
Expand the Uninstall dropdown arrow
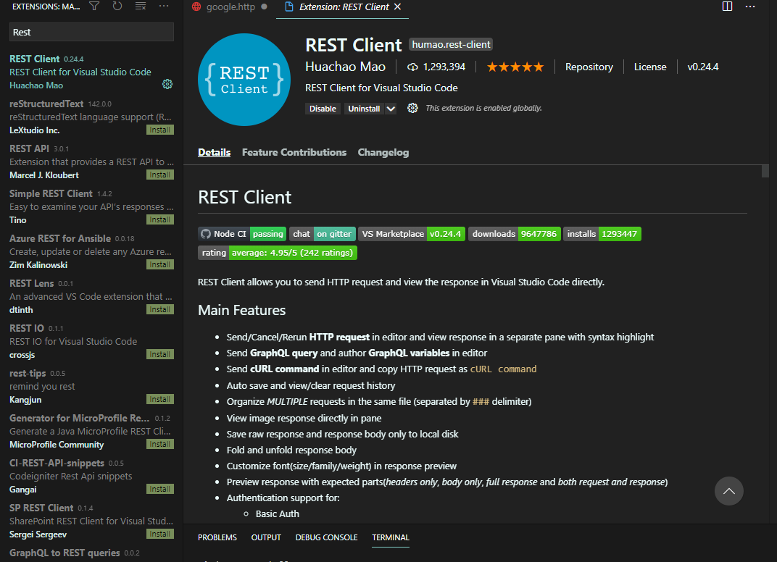(x=391, y=109)
